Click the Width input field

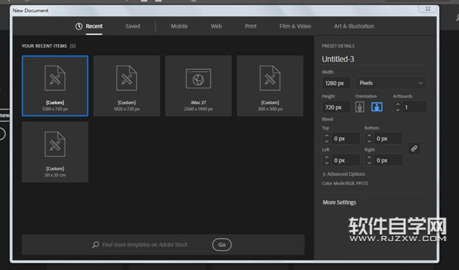pyautogui.click(x=336, y=83)
